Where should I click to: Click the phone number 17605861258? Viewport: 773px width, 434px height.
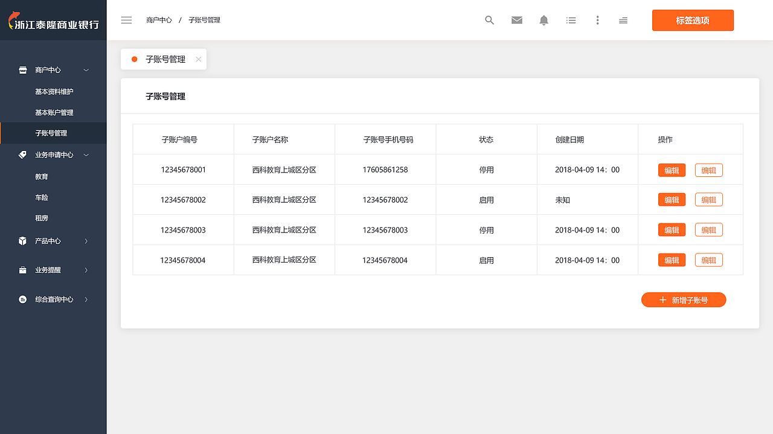pyautogui.click(x=385, y=170)
